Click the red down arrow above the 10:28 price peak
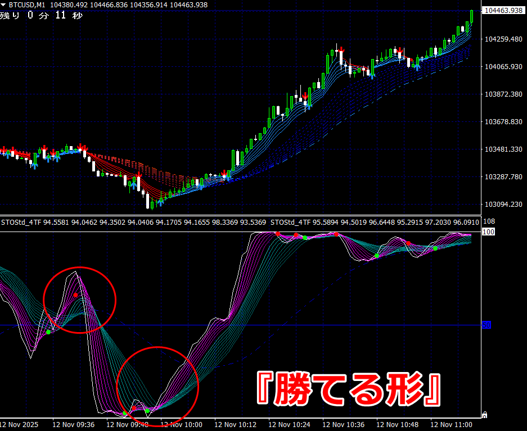Screen dimensions: 527x431 point(305,97)
